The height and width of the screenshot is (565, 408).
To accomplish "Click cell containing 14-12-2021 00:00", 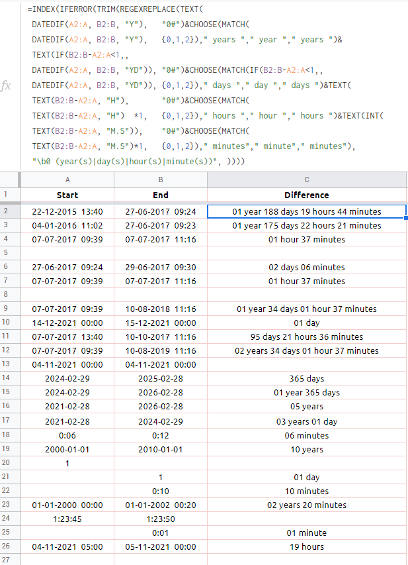I will tap(67, 323).
